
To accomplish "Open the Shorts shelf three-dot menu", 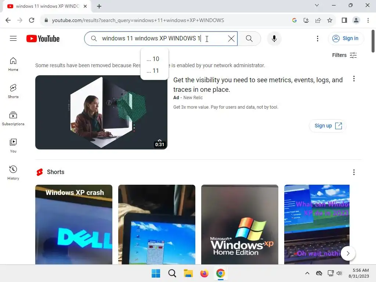I will coord(354,172).
